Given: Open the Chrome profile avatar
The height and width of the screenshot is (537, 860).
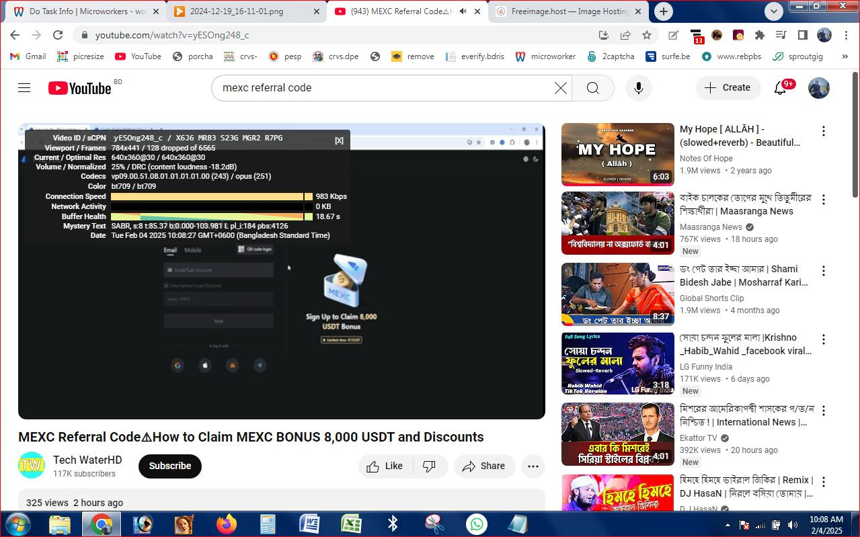Looking at the screenshot, I should (x=824, y=35).
